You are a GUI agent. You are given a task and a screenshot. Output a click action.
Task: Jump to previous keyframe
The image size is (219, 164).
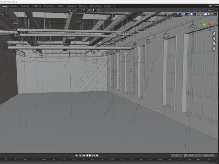point(83,155)
